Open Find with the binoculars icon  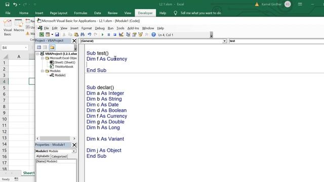[82, 35]
